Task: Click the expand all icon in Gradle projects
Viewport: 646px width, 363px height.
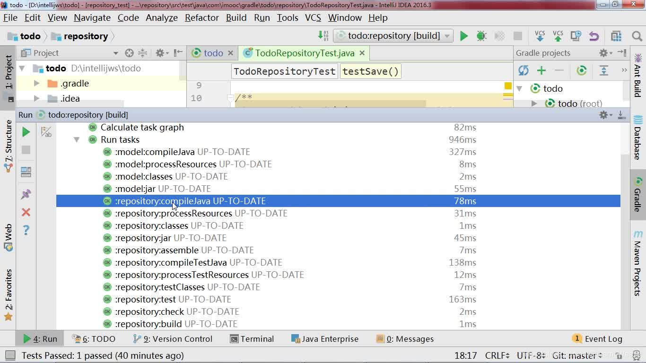Action: coord(604,70)
